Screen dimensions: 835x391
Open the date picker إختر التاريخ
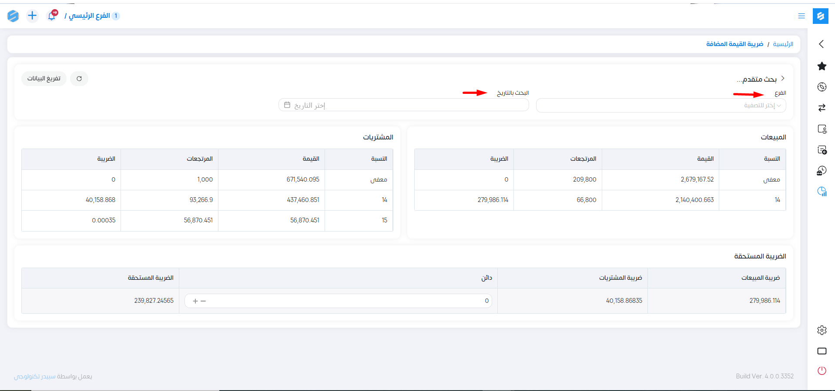pyautogui.click(x=403, y=106)
